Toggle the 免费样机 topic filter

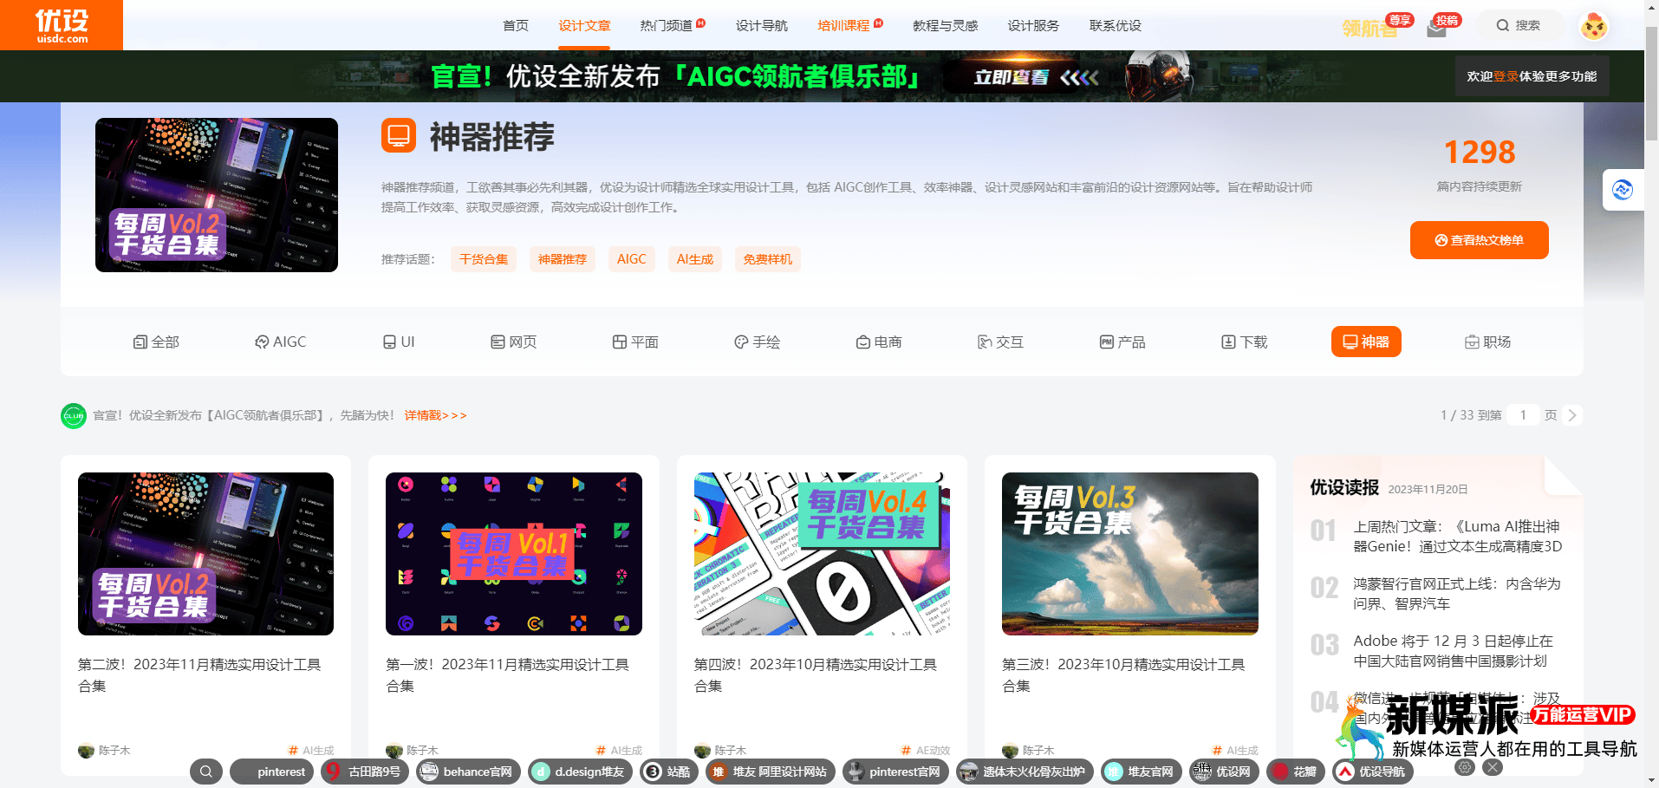[x=767, y=258]
